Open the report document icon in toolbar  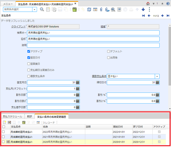point(119,9)
